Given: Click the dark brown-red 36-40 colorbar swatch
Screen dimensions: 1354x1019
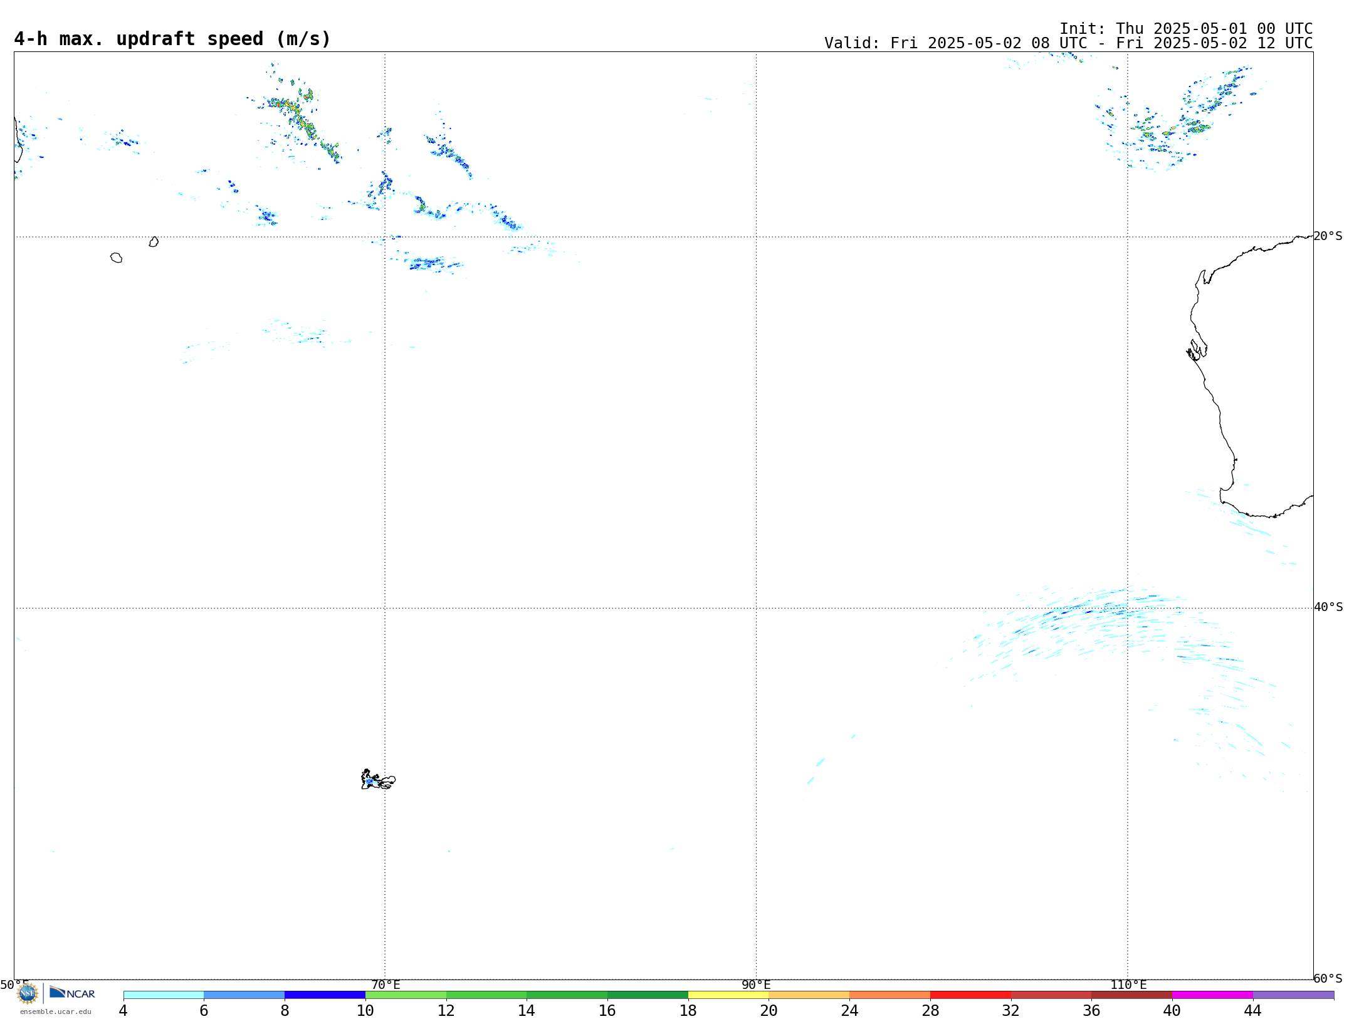Looking at the screenshot, I should (x=1132, y=995).
